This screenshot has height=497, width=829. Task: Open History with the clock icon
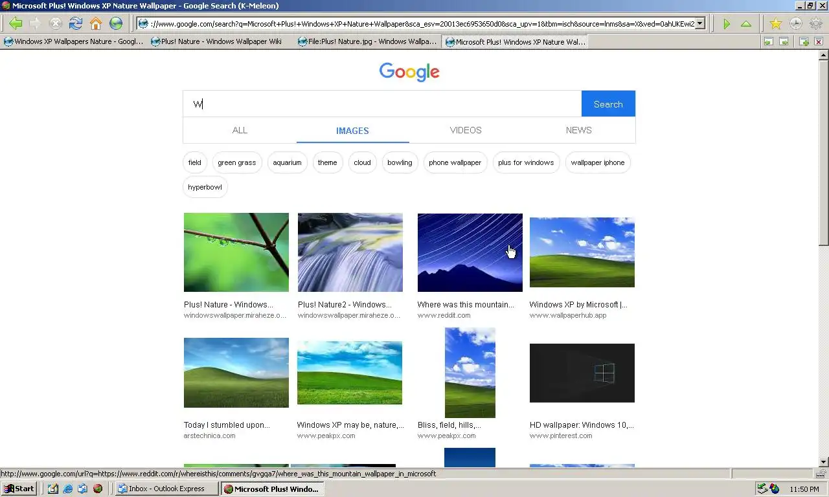click(796, 24)
